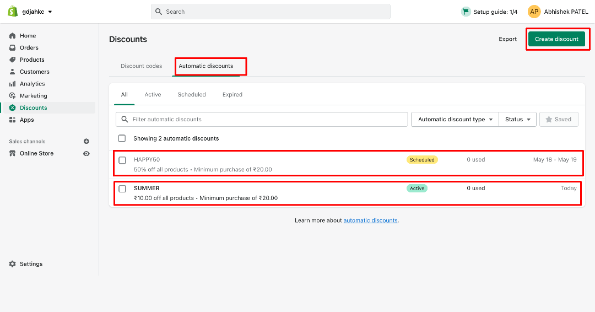This screenshot has height=312, width=595.
Task: Click the Products tag icon
Action: (13, 60)
